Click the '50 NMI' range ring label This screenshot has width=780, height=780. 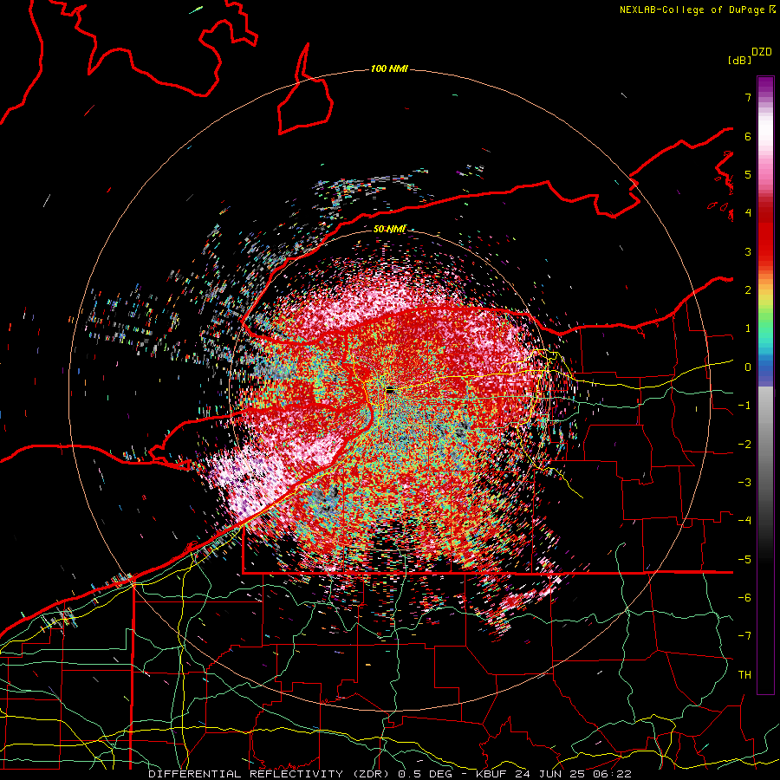tap(389, 229)
